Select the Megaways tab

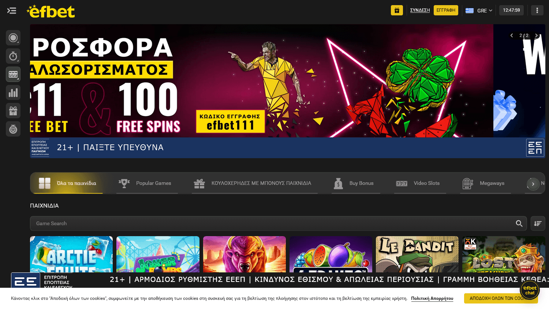[x=485, y=183]
